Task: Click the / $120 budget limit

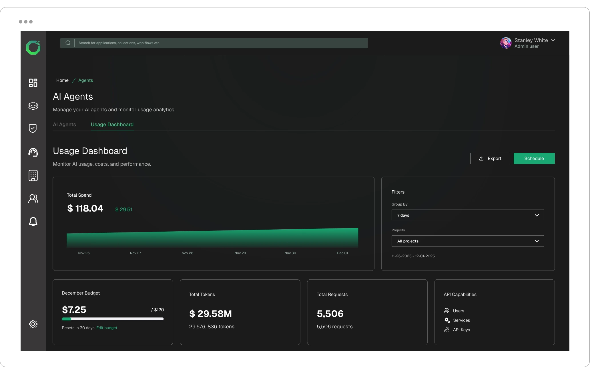Action: [158, 310]
